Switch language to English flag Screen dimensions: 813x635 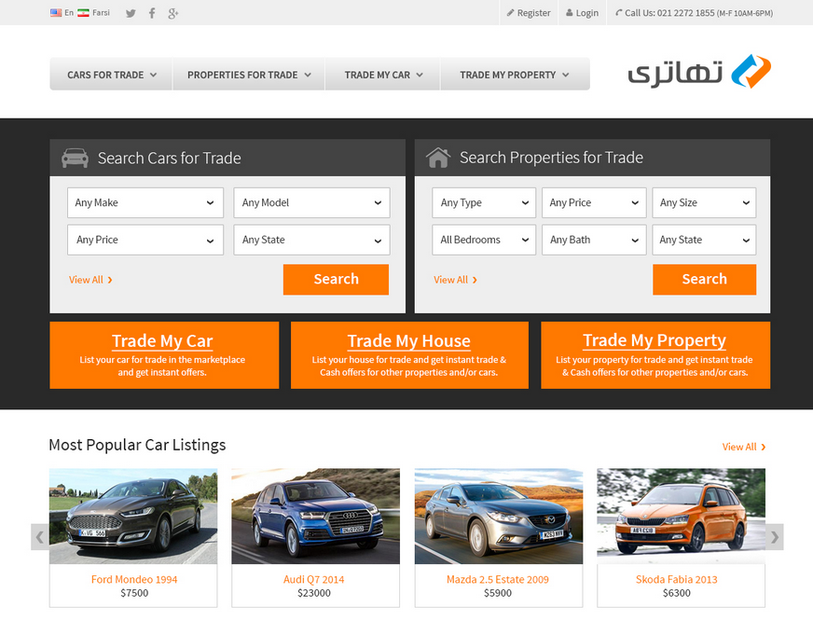tap(56, 13)
